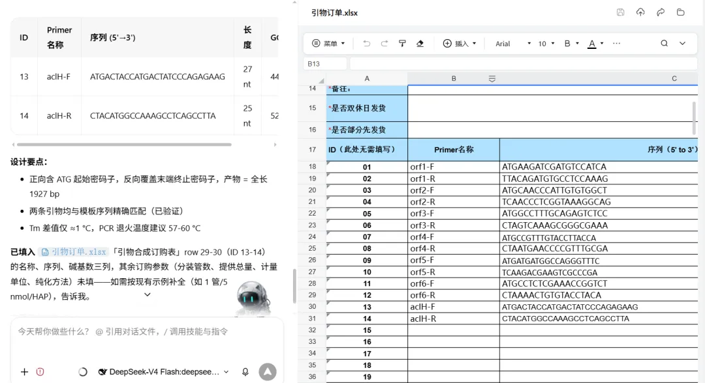This screenshot has height=383, width=705.
Task: Open the DeepSeek-V4 Flash model selector
Action: [164, 372]
